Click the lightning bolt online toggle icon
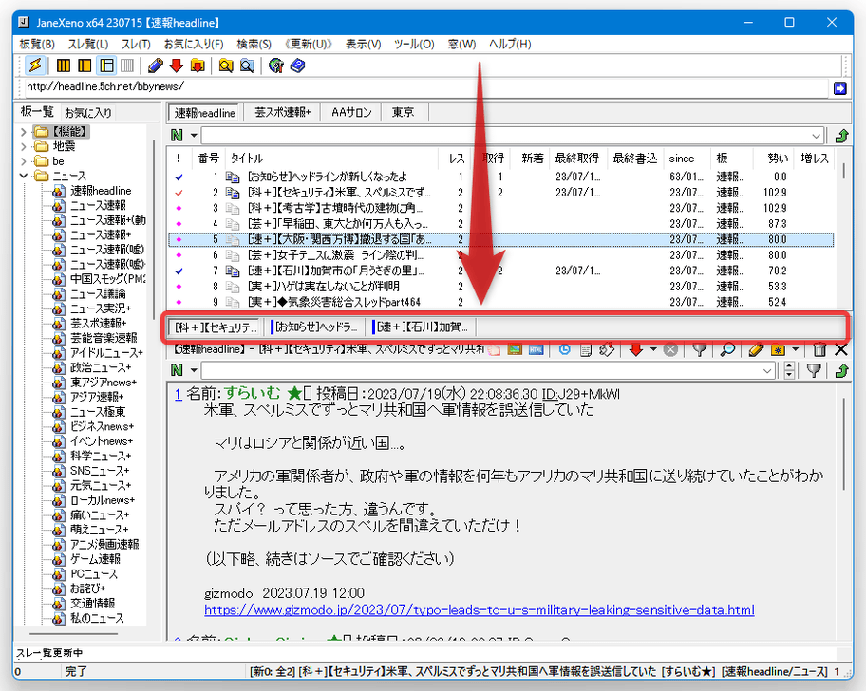This screenshot has height=691, width=866. pyautogui.click(x=35, y=65)
